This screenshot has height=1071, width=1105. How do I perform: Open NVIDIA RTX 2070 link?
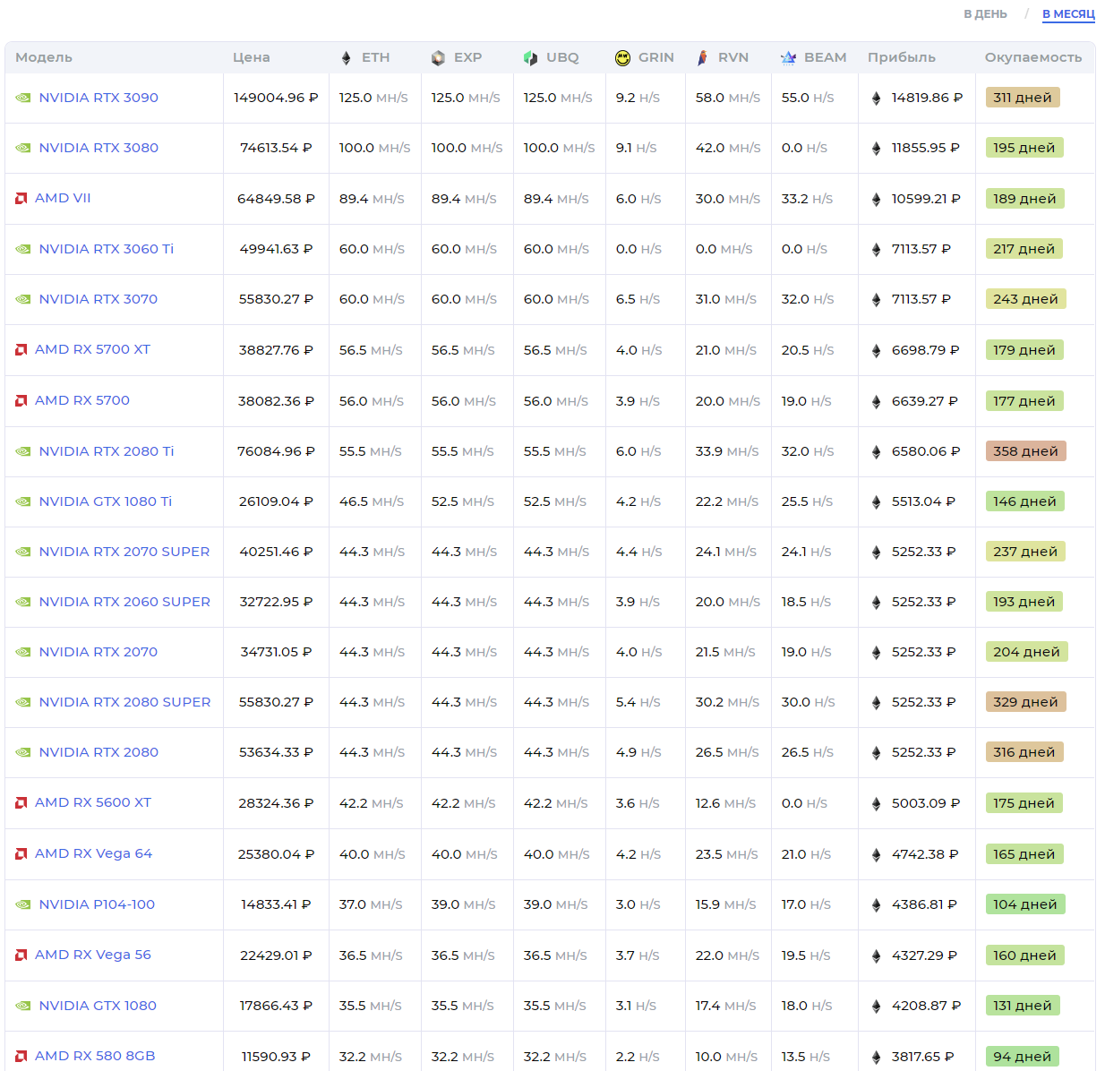99,652
